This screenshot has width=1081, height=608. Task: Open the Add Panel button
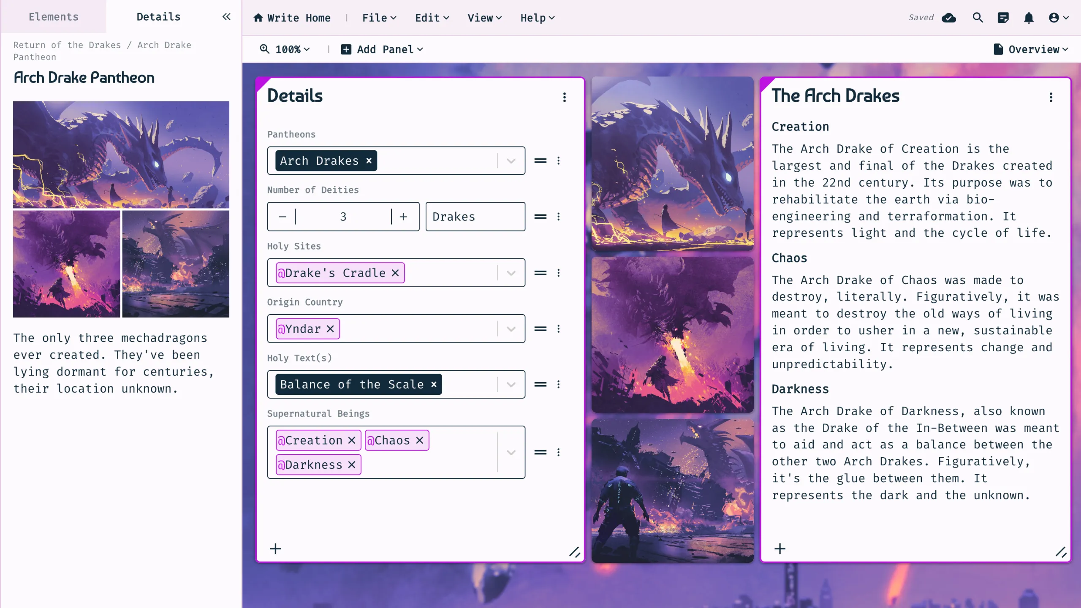(x=382, y=49)
